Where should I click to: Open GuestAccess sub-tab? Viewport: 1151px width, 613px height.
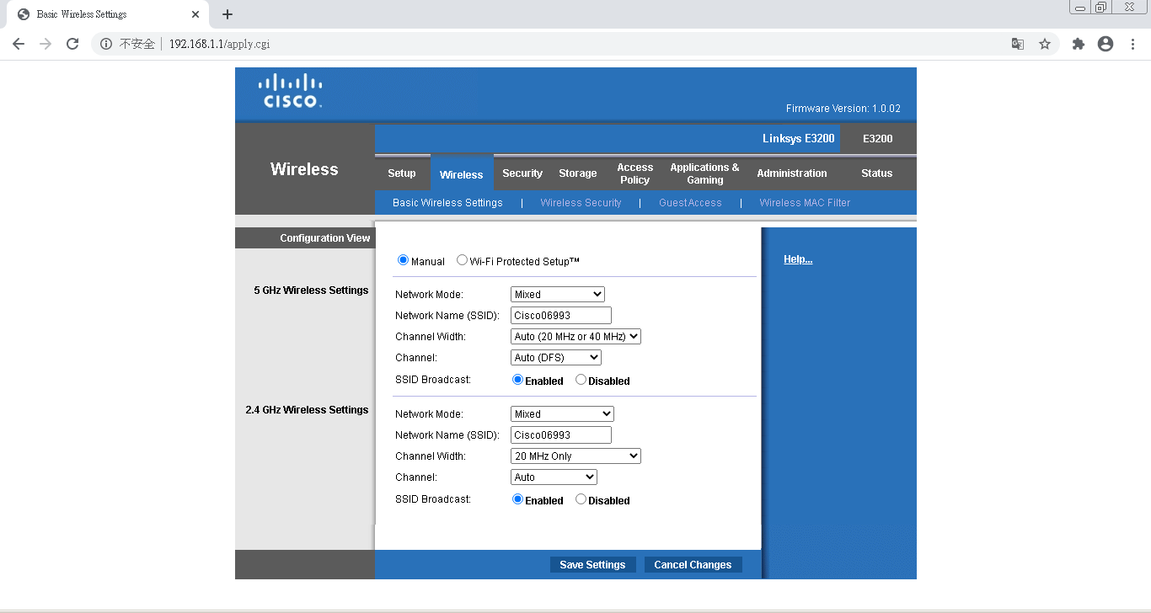(690, 203)
